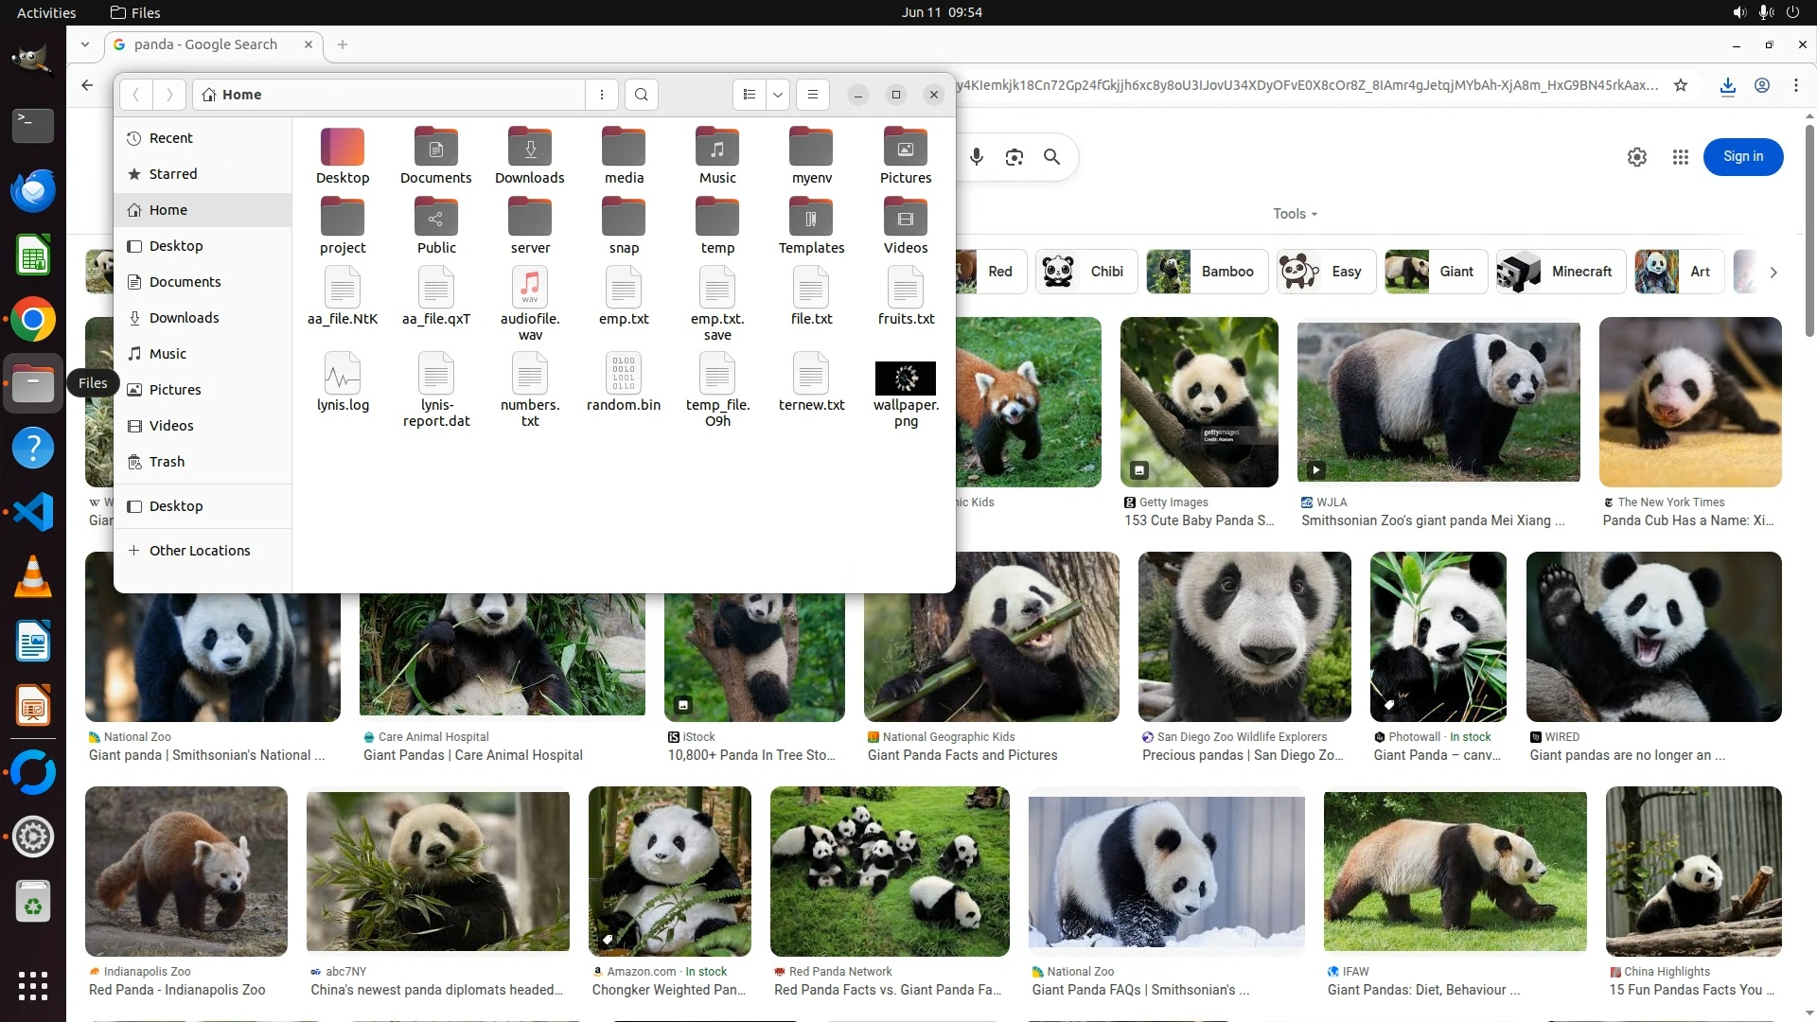Open the Chrome downloads icon
Screen dimensions: 1817x1022
1727,85
